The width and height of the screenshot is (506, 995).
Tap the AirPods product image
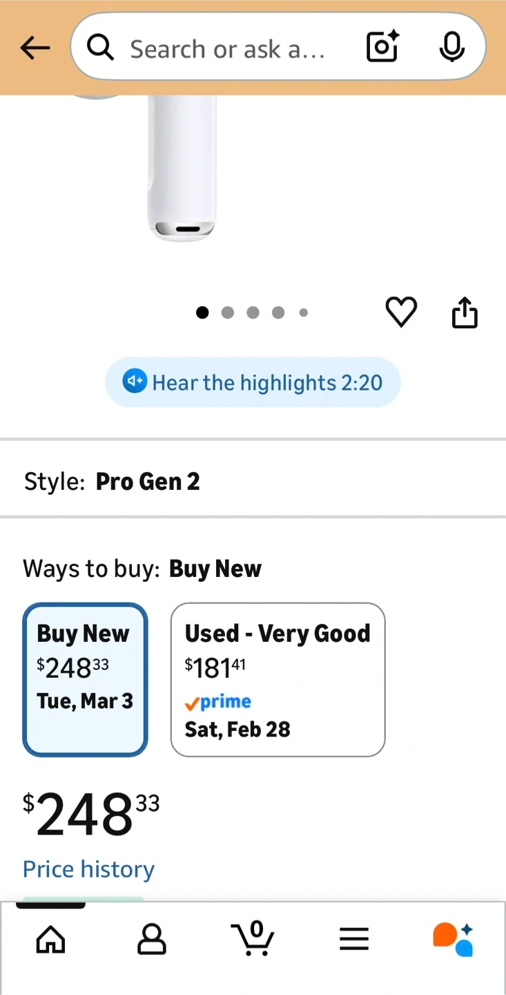182,173
